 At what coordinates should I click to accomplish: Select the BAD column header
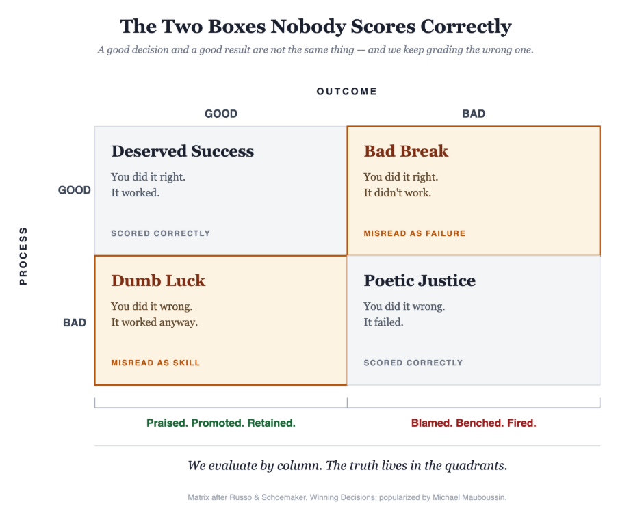click(474, 114)
